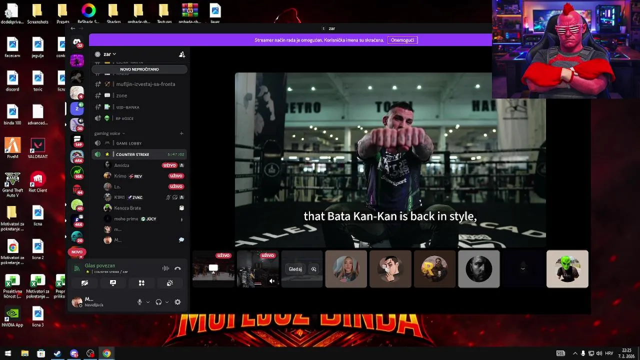The height and width of the screenshot is (360, 640).
Task: Open Glas povezan connection details
Action: click(x=100, y=265)
